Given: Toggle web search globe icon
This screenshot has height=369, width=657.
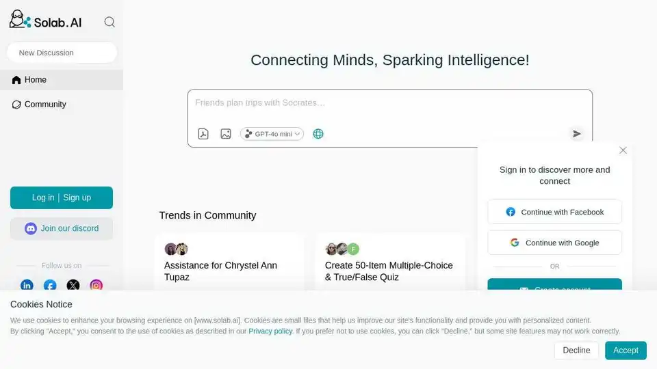Looking at the screenshot, I should pyautogui.click(x=318, y=134).
